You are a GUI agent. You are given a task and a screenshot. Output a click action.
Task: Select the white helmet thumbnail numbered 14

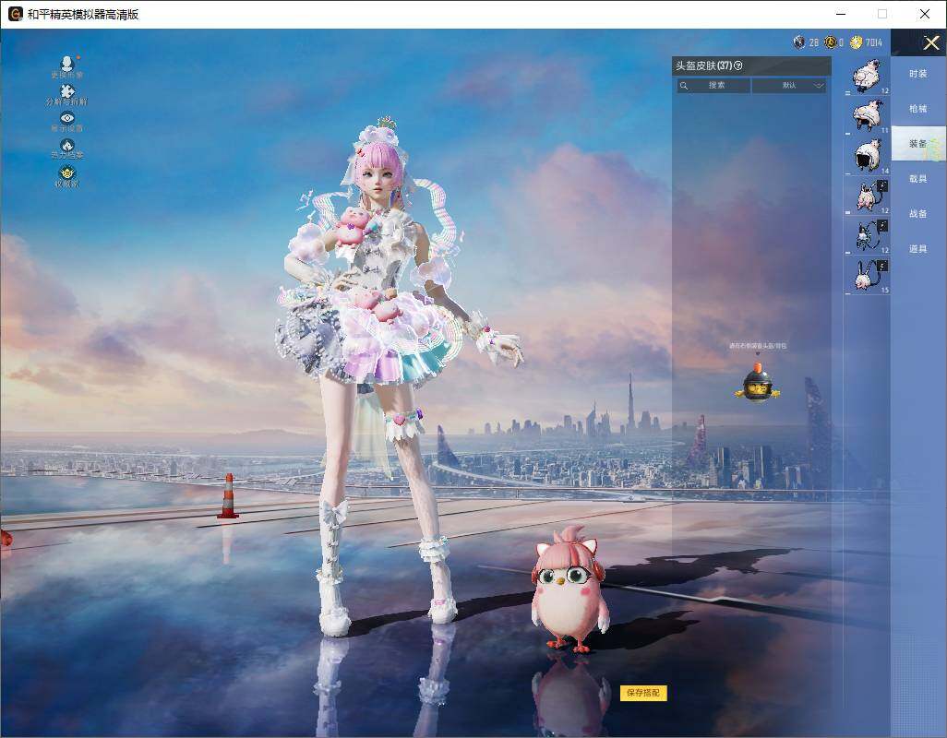pyautogui.click(x=868, y=156)
